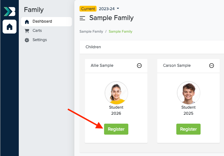The height and width of the screenshot is (156, 224).
Task: Click the Carts shopping cart icon
Action: pyautogui.click(x=27, y=31)
